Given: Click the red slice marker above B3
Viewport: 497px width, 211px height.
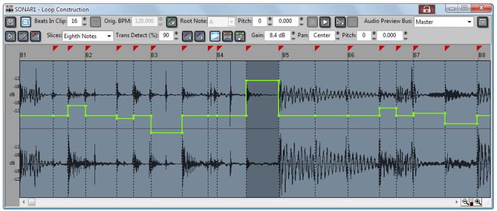Looking at the screenshot, I should click(x=153, y=48).
